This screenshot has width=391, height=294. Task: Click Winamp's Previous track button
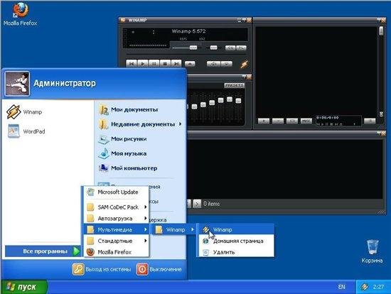(132, 64)
